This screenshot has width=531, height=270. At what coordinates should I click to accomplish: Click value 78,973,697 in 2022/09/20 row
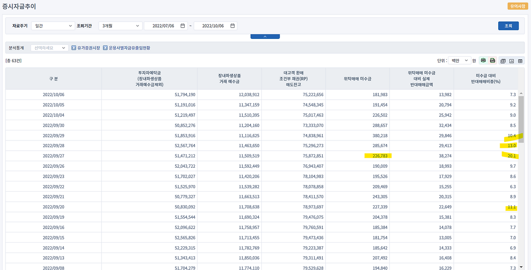point(313,207)
